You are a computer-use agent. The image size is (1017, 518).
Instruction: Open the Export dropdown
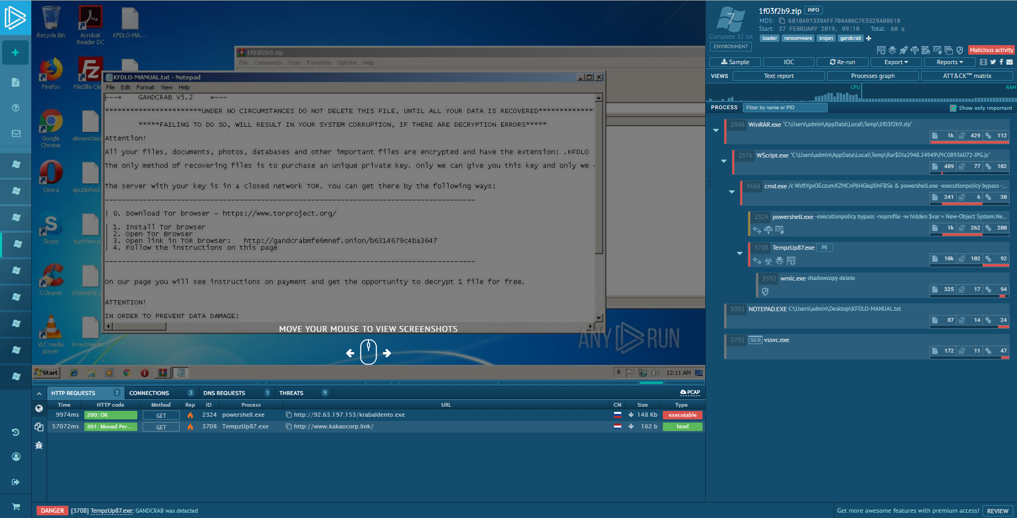[x=896, y=62]
